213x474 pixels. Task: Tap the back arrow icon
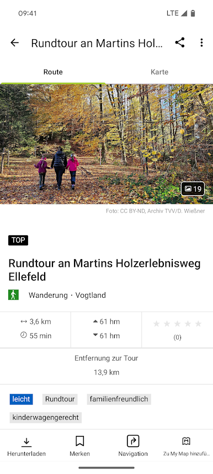point(14,43)
